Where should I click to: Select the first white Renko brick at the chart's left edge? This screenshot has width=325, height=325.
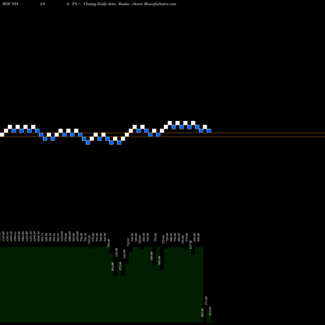click(2, 135)
